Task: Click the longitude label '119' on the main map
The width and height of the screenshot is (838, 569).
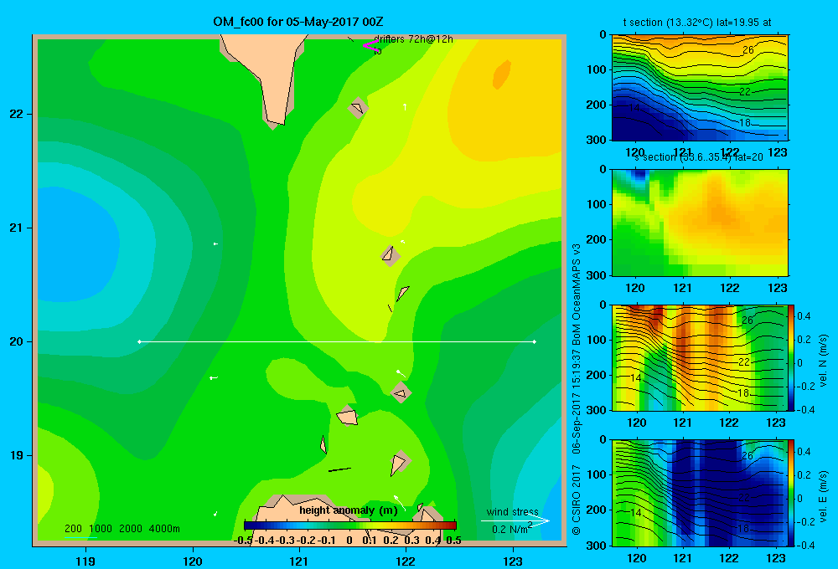Action: (86, 561)
